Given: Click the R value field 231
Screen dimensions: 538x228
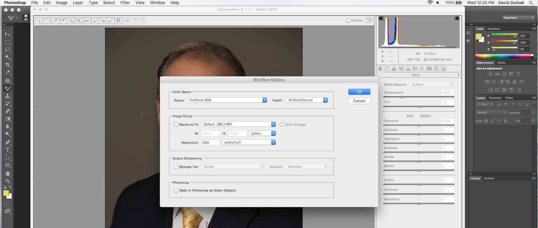Looking at the screenshot, I should tap(524, 36).
